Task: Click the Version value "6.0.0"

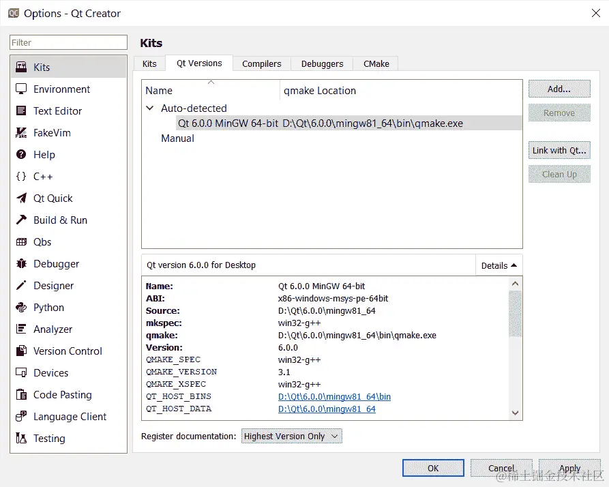Action: coord(288,348)
